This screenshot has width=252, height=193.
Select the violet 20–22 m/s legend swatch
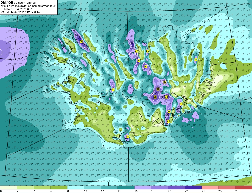point(176,188)
